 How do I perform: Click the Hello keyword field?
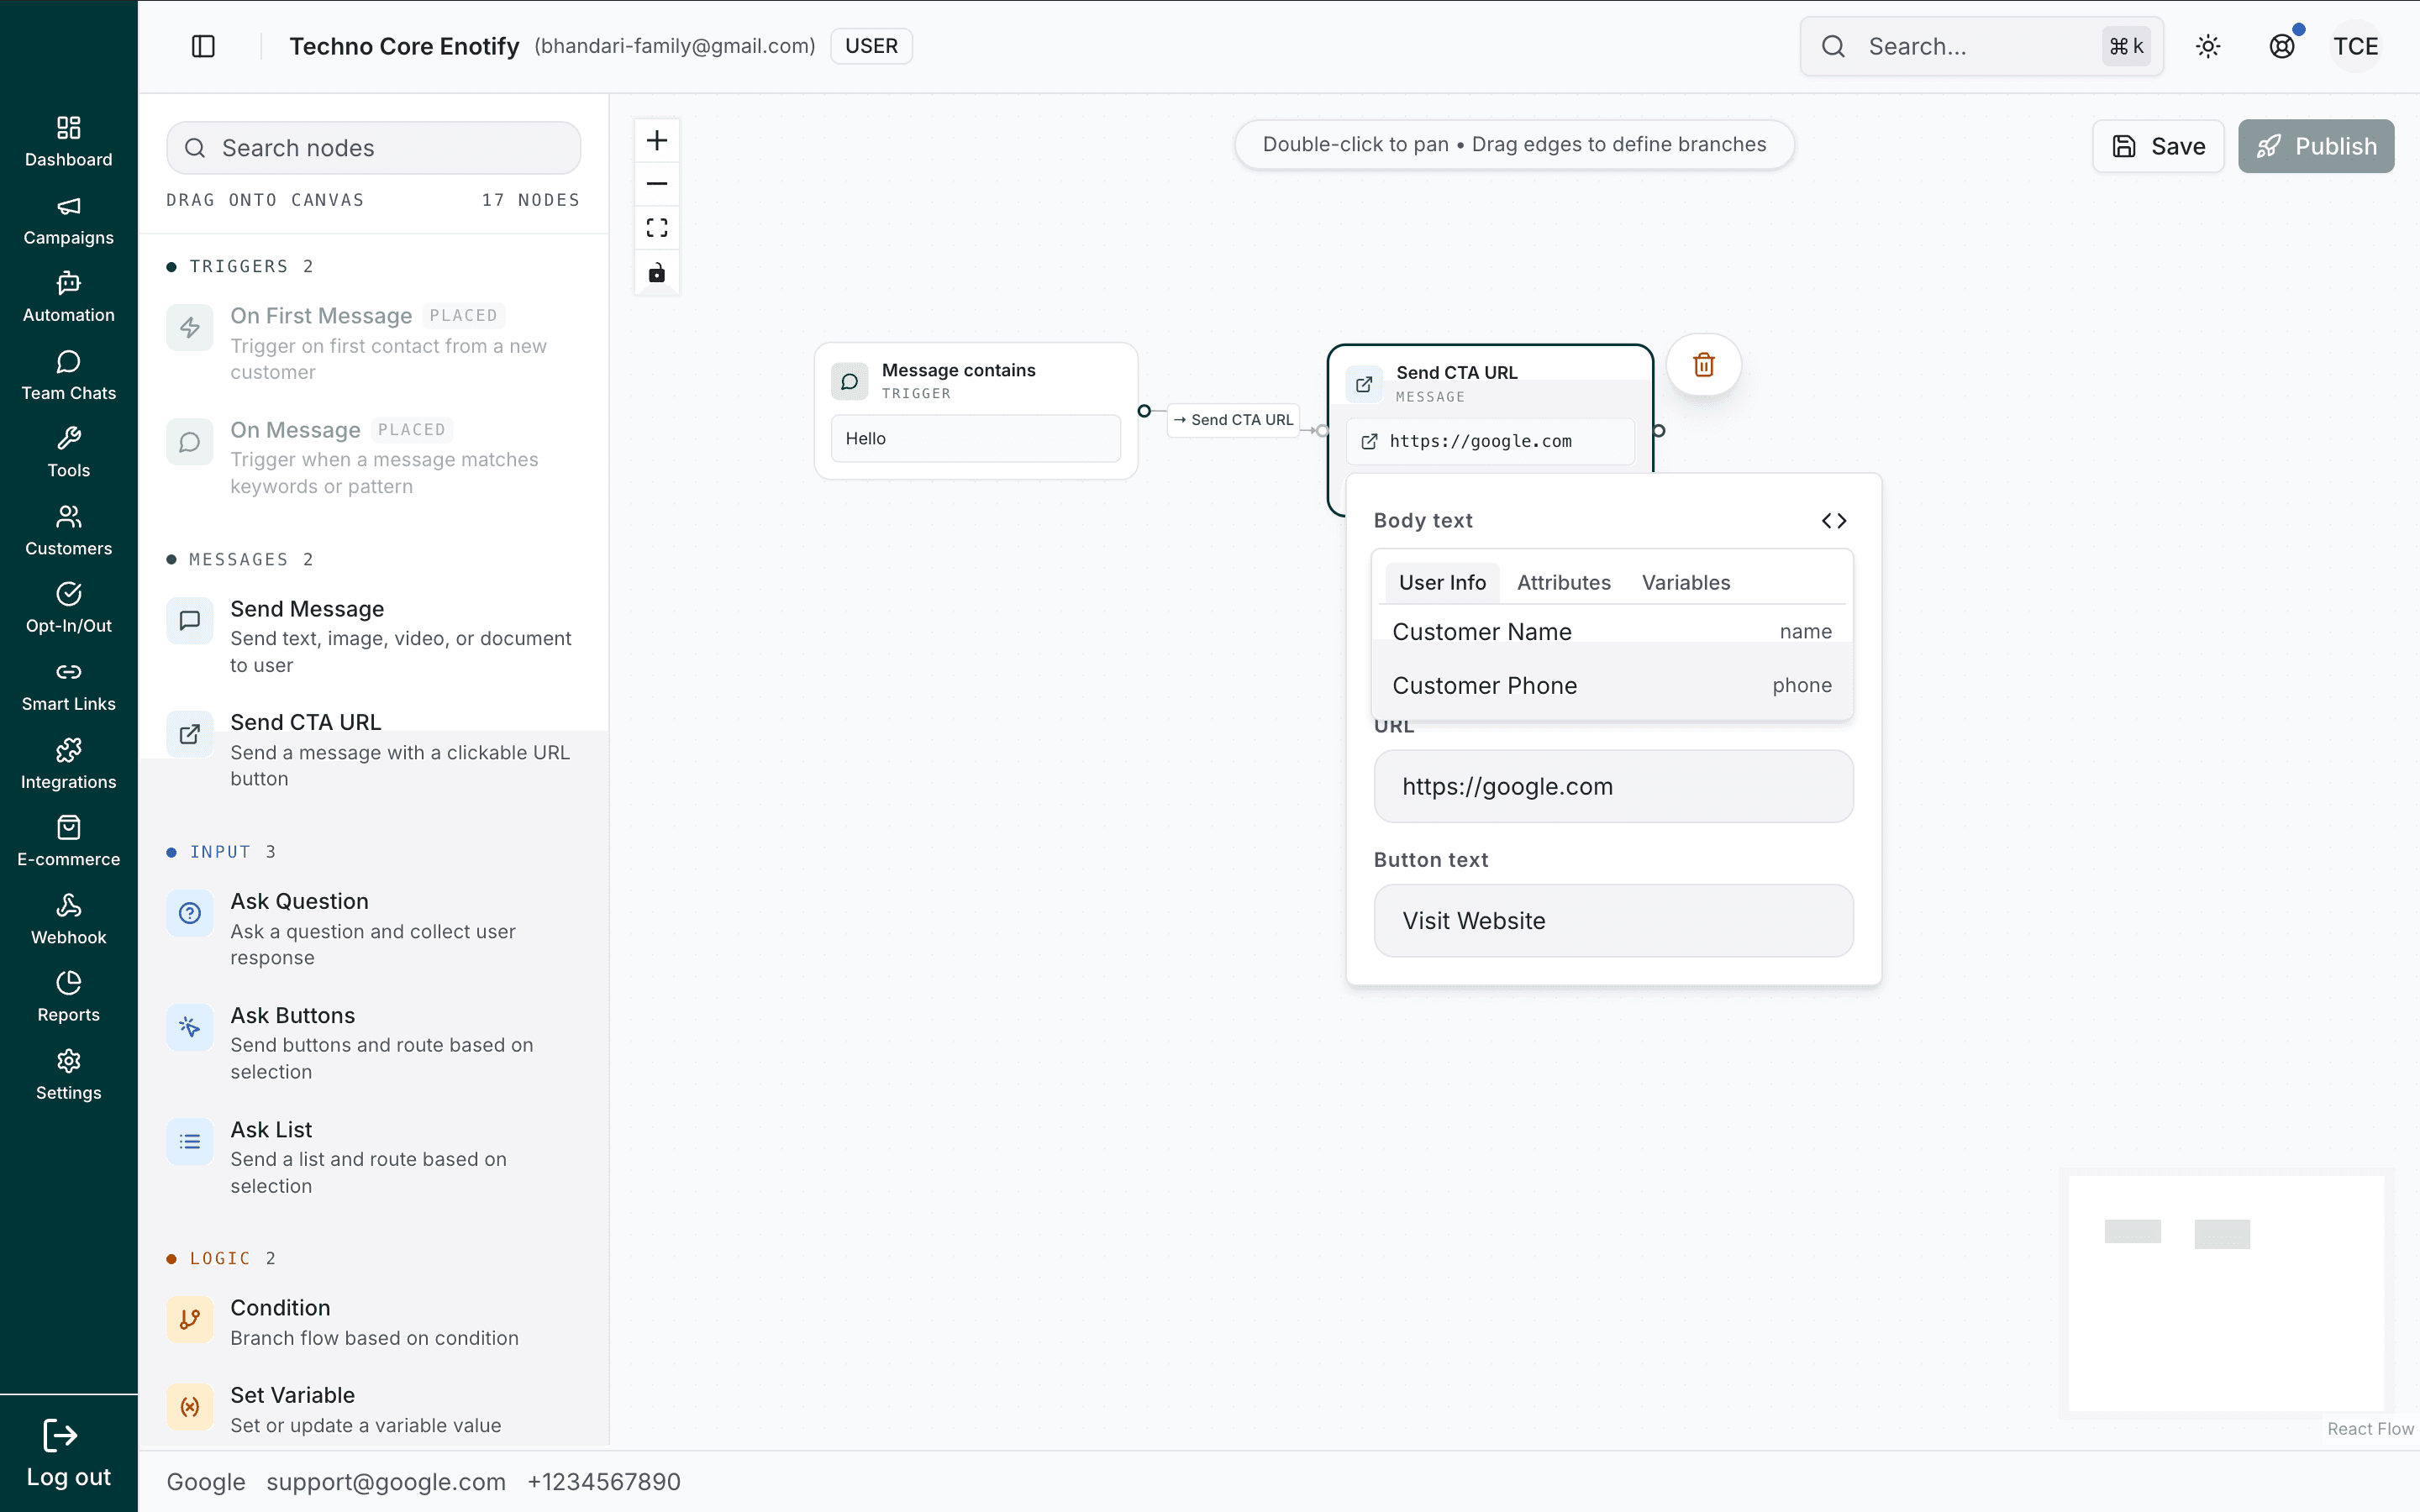click(976, 439)
